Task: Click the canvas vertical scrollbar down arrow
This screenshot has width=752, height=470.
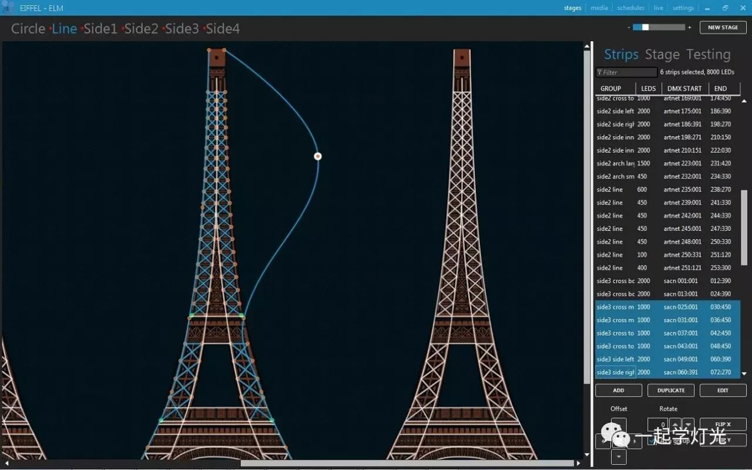Action: (x=586, y=455)
